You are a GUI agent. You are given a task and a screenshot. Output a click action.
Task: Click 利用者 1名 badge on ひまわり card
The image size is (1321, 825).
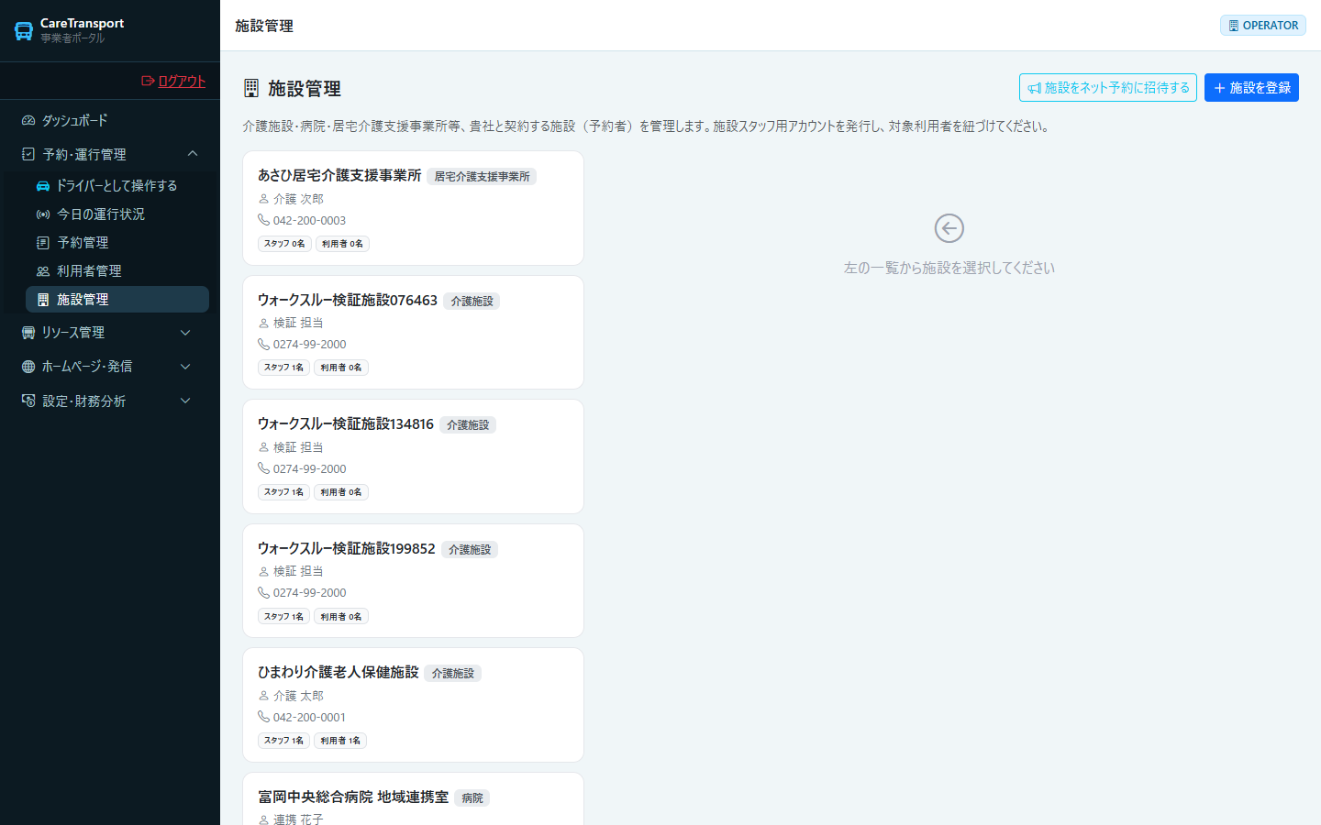[340, 741]
